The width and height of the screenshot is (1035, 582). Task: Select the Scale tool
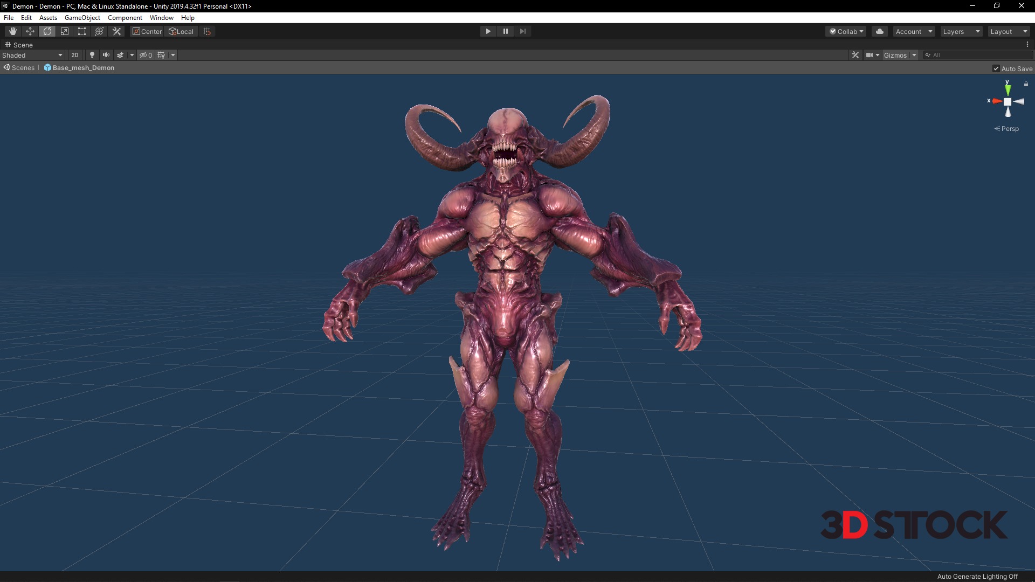[65, 31]
